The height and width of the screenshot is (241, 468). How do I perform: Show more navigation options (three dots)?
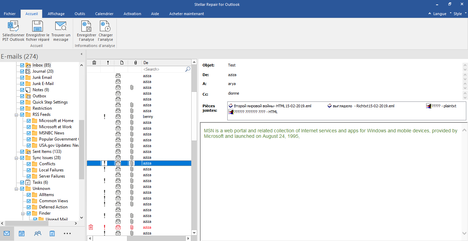67,233
